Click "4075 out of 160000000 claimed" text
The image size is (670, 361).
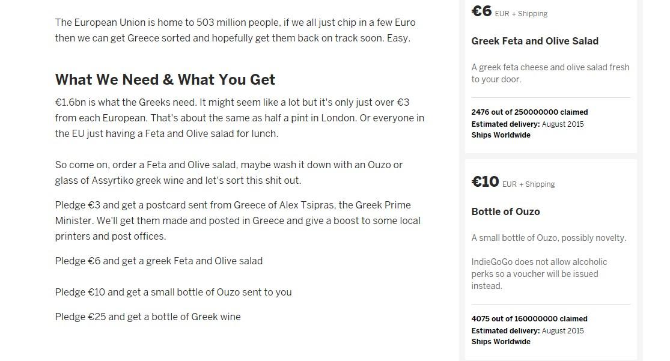coord(529,319)
